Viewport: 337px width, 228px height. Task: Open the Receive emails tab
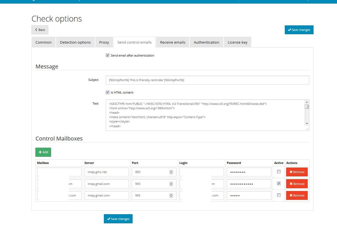(173, 42)
